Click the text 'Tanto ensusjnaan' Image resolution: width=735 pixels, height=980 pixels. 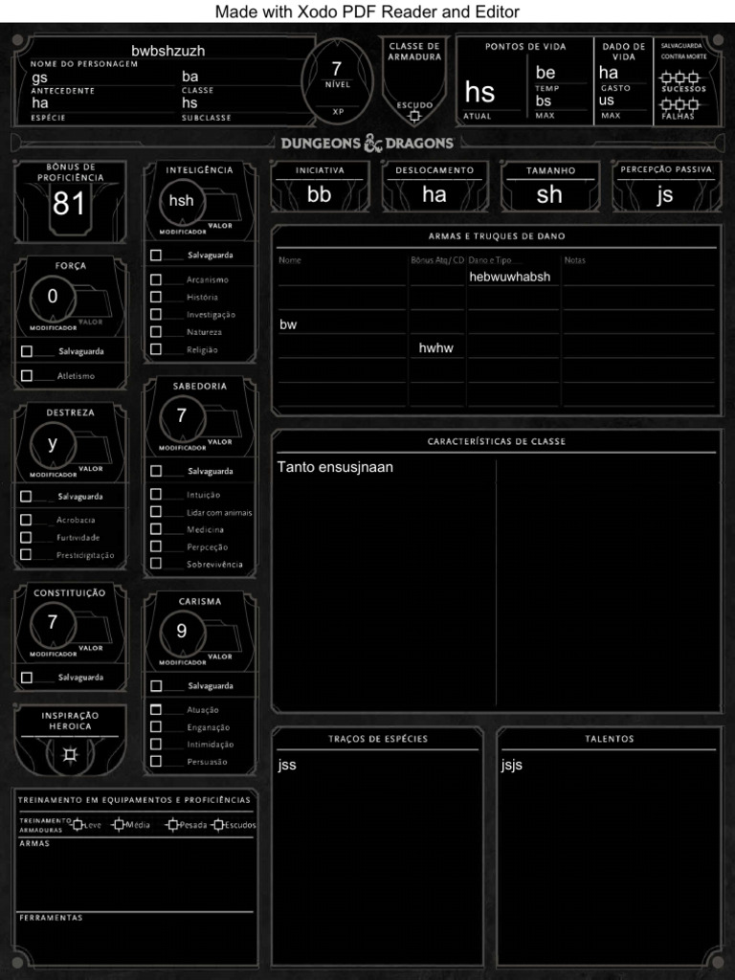click(x=335, y=467)
